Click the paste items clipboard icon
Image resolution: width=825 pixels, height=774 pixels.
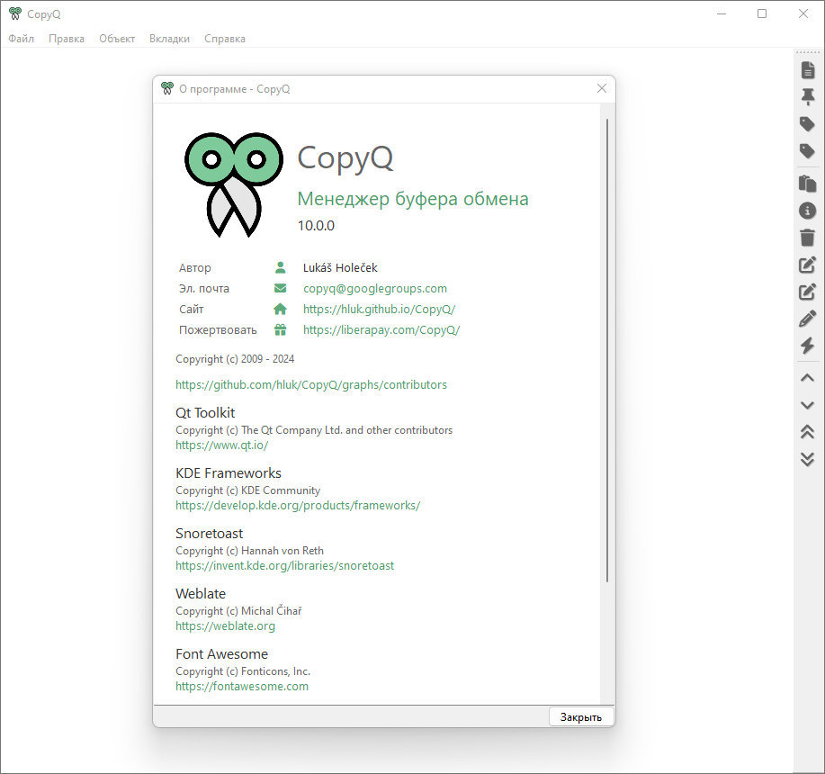(x=808, y=184)
